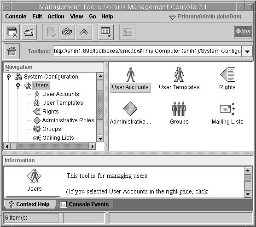Collapse the System Configuration tree node
256x227 pixels.
9,76
